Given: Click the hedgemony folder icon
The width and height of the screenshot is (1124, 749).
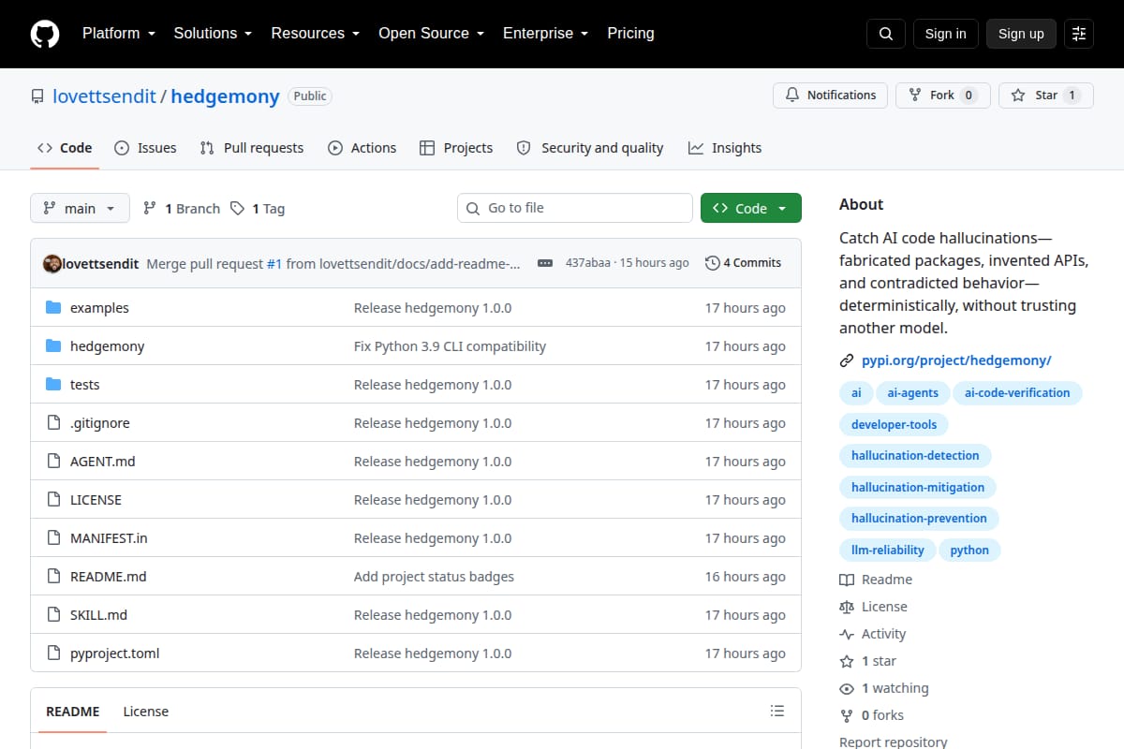Looking at the screenshot, I should click(53, 346).
